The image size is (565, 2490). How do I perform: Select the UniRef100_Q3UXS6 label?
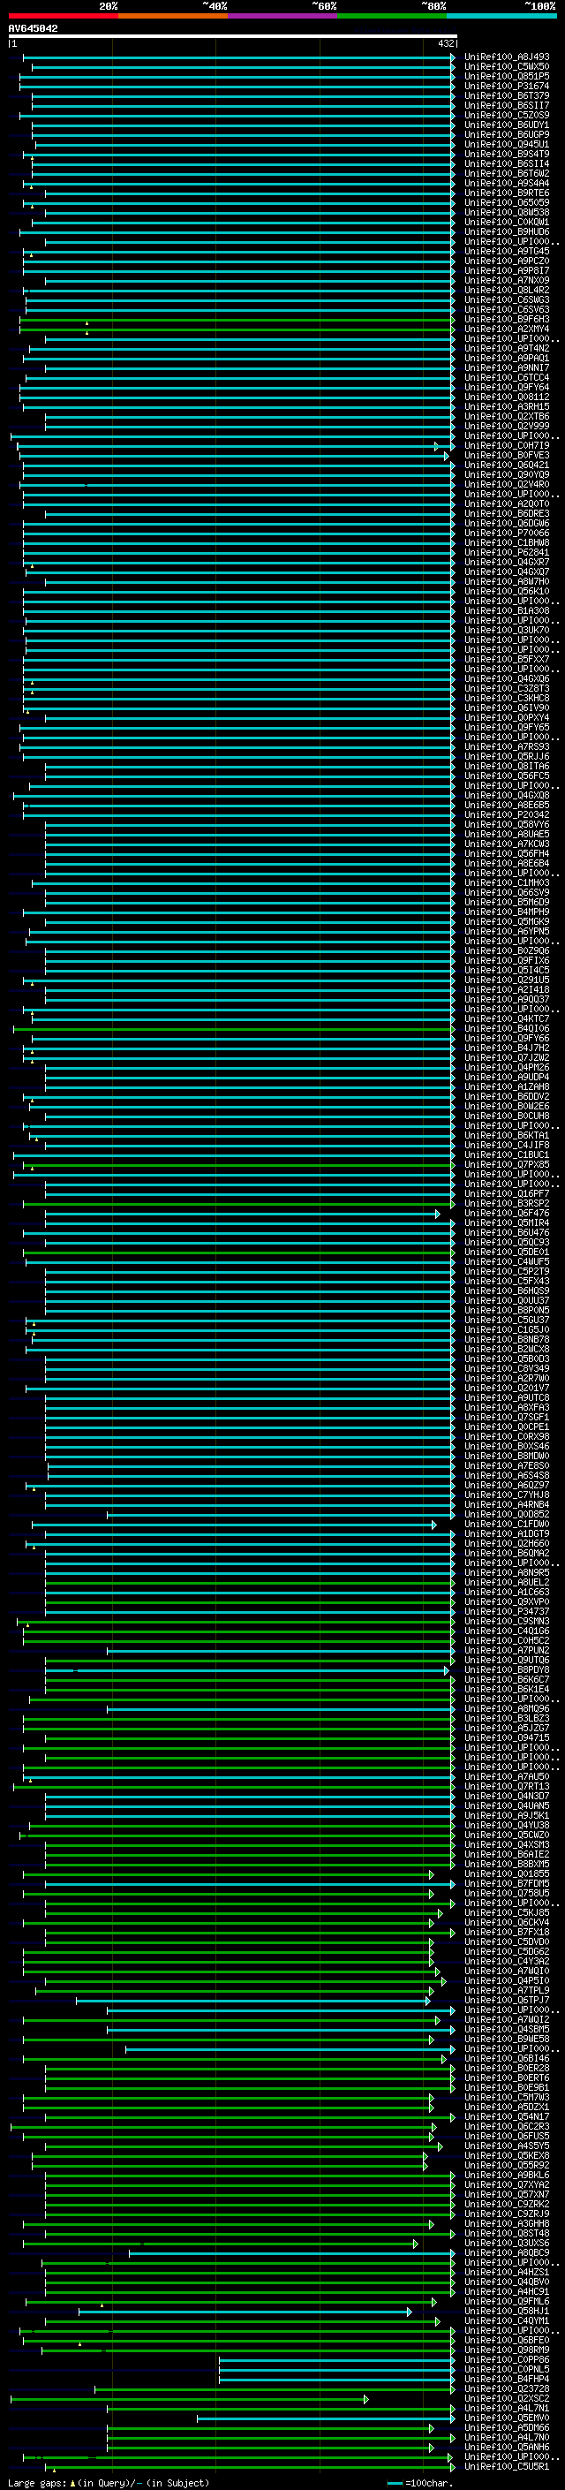(507, 2243)
